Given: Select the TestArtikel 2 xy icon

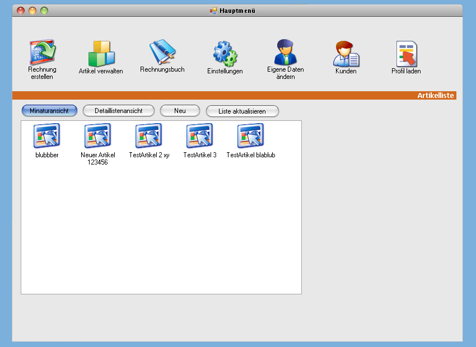Looking at the screenshot, I should pyautogui.click(x=149, y=135).
